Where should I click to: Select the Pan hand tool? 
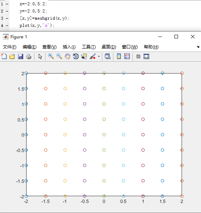pyautogui.click(x=67, y=56)
